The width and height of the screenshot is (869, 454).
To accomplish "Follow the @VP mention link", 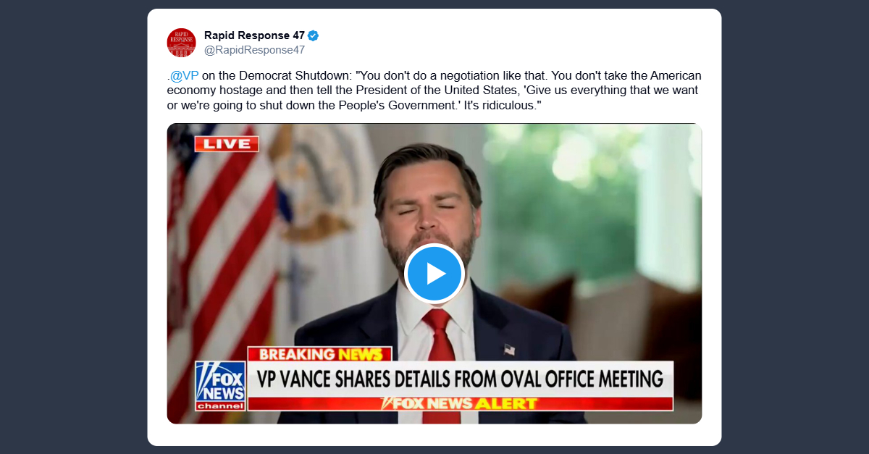I will pyautogui.click(x=184, y=76).
